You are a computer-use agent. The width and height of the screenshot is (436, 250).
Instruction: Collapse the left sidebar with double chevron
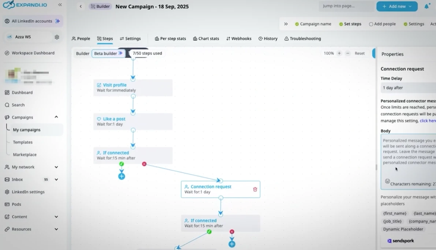pos(60,5)
